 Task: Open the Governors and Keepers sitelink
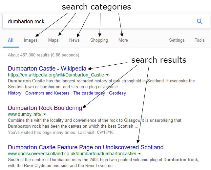[47, 93]
